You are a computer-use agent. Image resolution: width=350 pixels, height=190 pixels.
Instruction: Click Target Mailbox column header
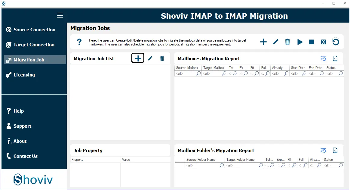[x=214, y=68]
